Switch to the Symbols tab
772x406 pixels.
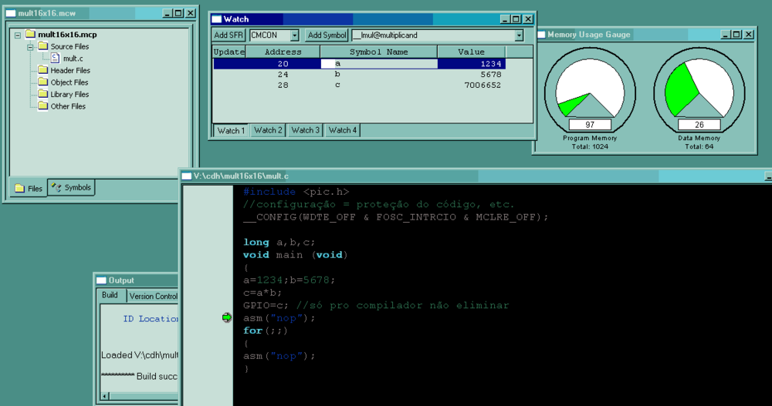pyautogui.click(x=71, y=187)
